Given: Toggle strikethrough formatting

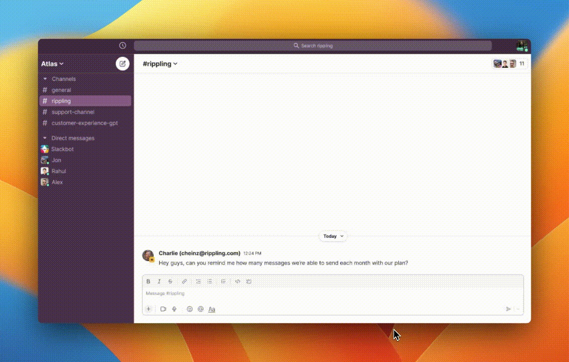Looking at the screenshot, I should pos(170,282).
